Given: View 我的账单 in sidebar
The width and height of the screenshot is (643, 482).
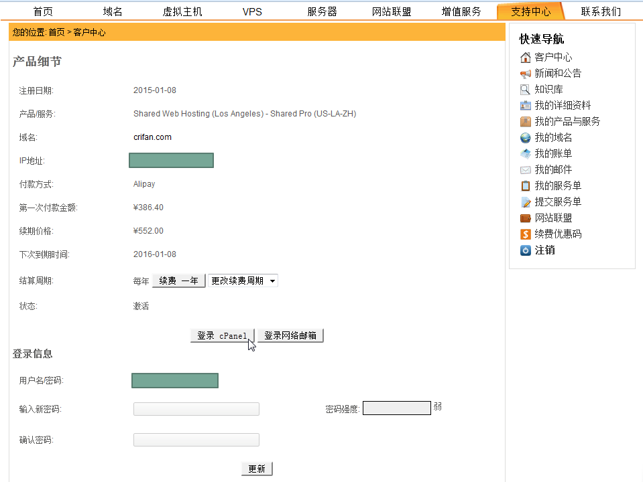Looking at the screenshot, I should [x=553, y=153].
